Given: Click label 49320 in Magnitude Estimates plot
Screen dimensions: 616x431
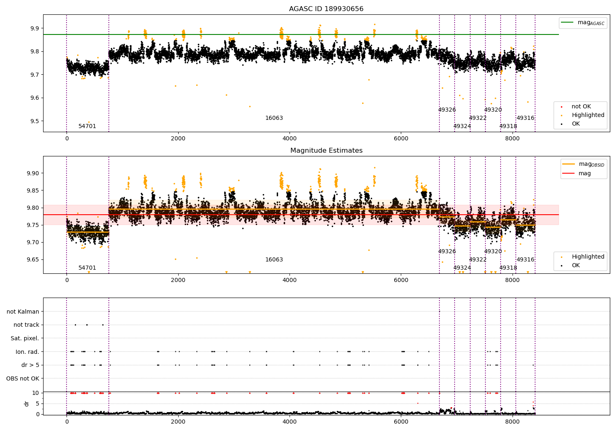Looking at the screenshot, I should click(x=493, y=251).
